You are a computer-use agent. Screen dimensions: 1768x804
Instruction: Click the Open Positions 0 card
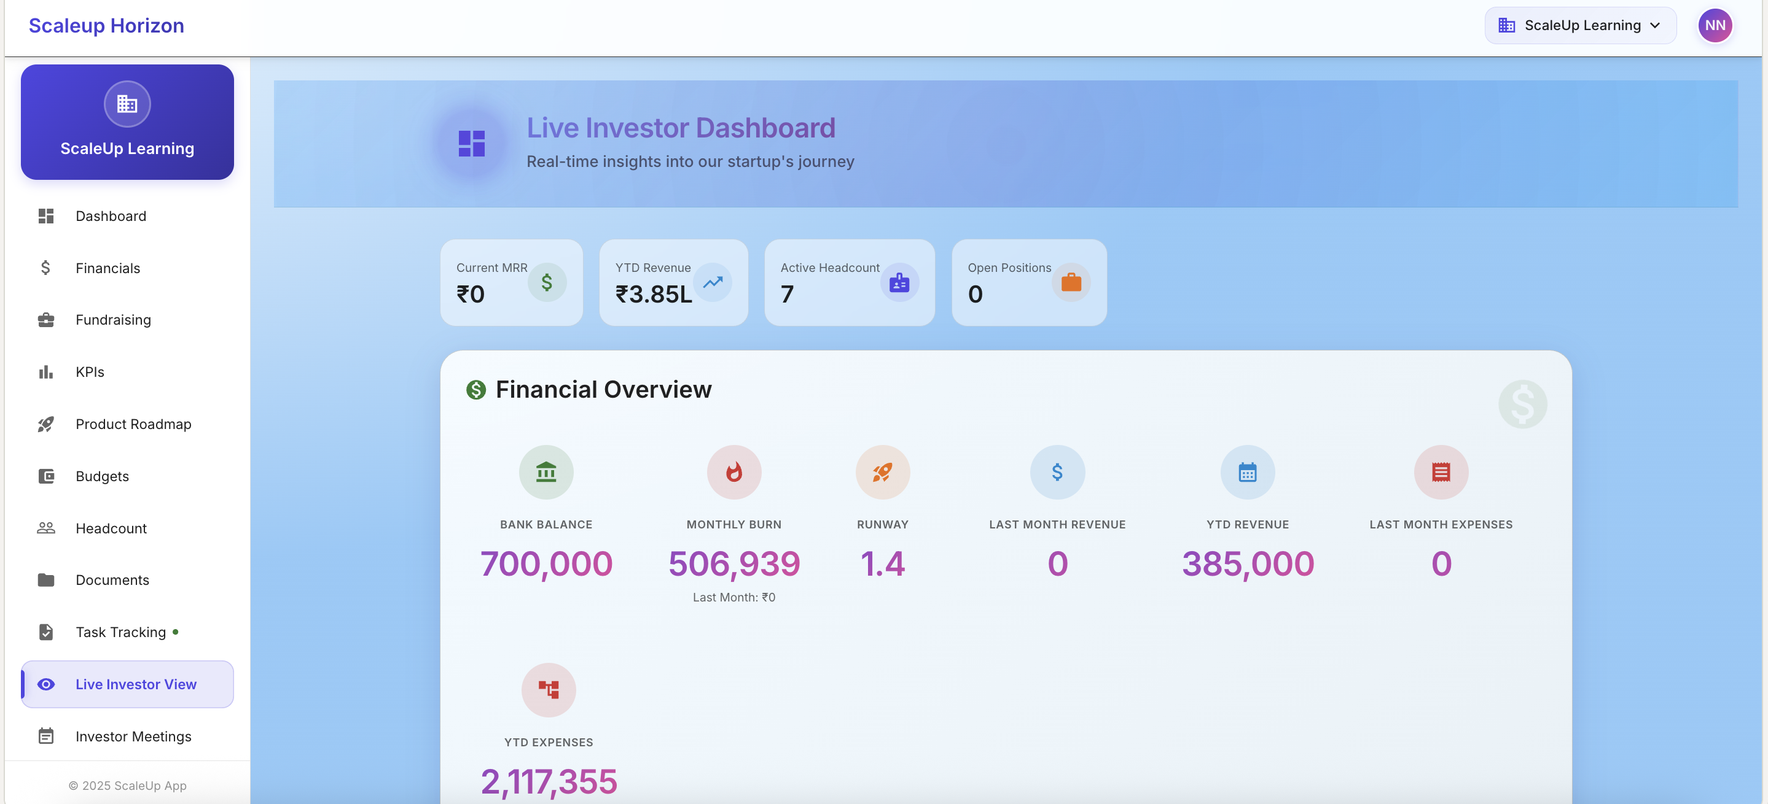click(x=1029, y=282)
